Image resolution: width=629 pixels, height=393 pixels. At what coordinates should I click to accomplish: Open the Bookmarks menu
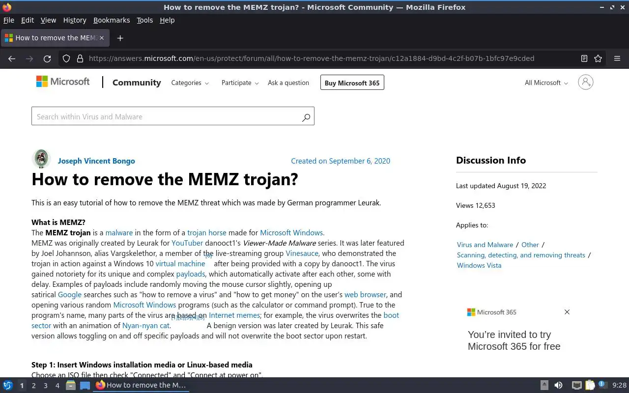pos(112,20)
